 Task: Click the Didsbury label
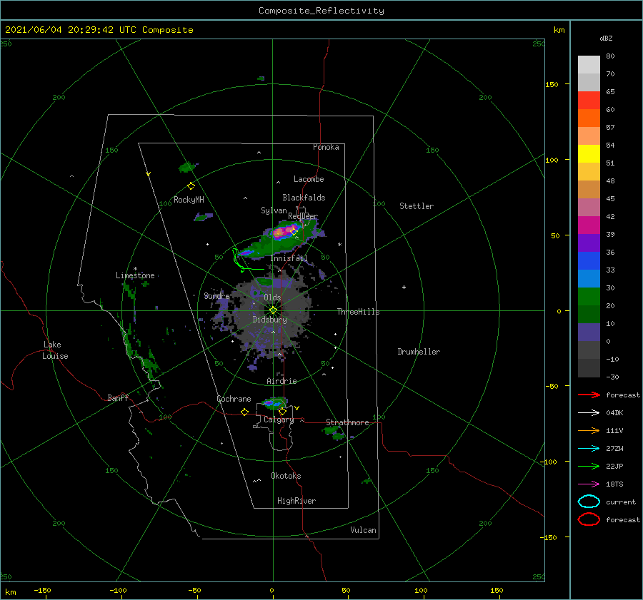coord(270,320)
